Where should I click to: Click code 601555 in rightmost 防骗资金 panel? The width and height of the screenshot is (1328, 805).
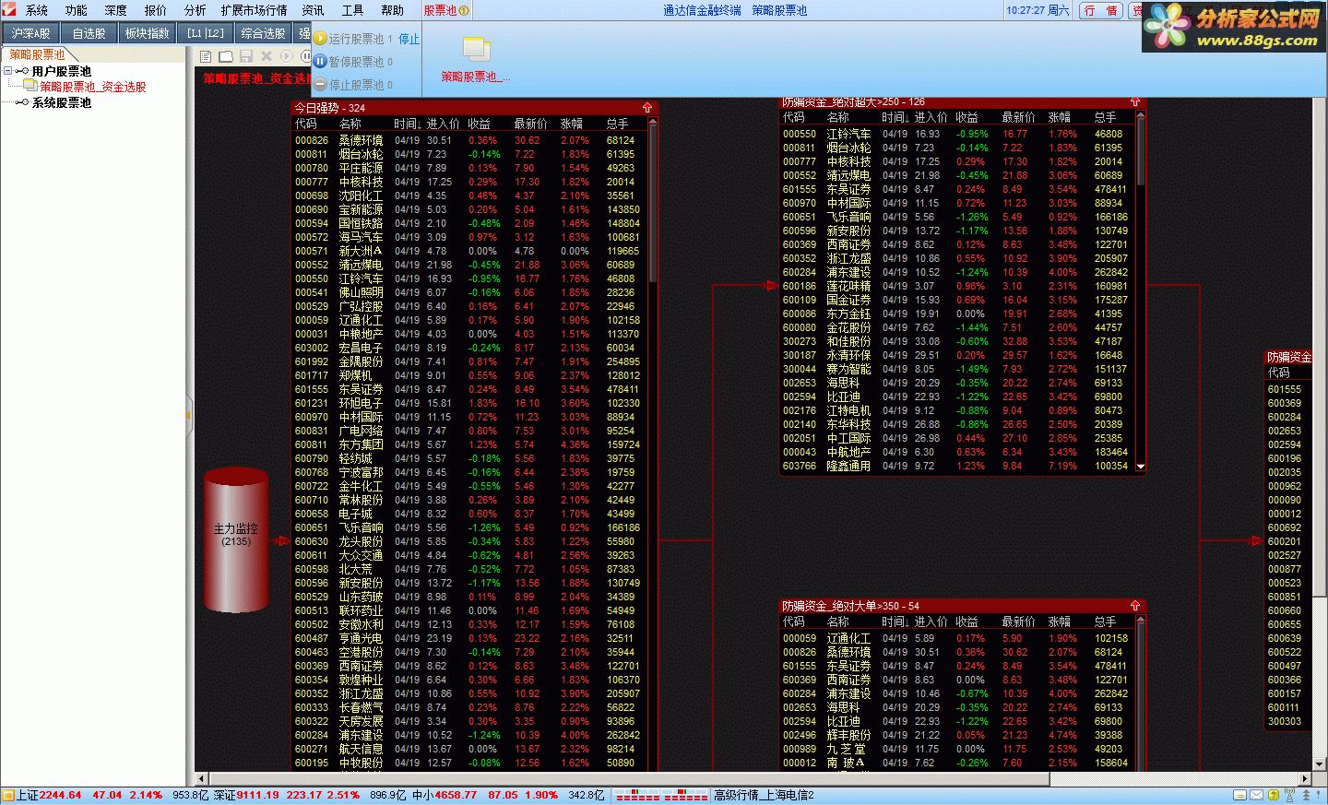click(x=1285, y=389)
